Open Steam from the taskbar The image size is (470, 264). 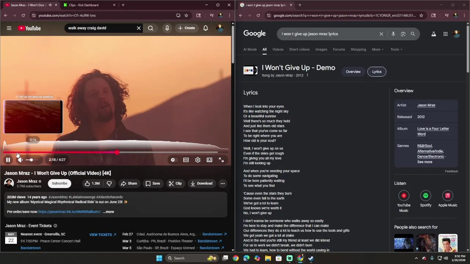click(311, 258)
